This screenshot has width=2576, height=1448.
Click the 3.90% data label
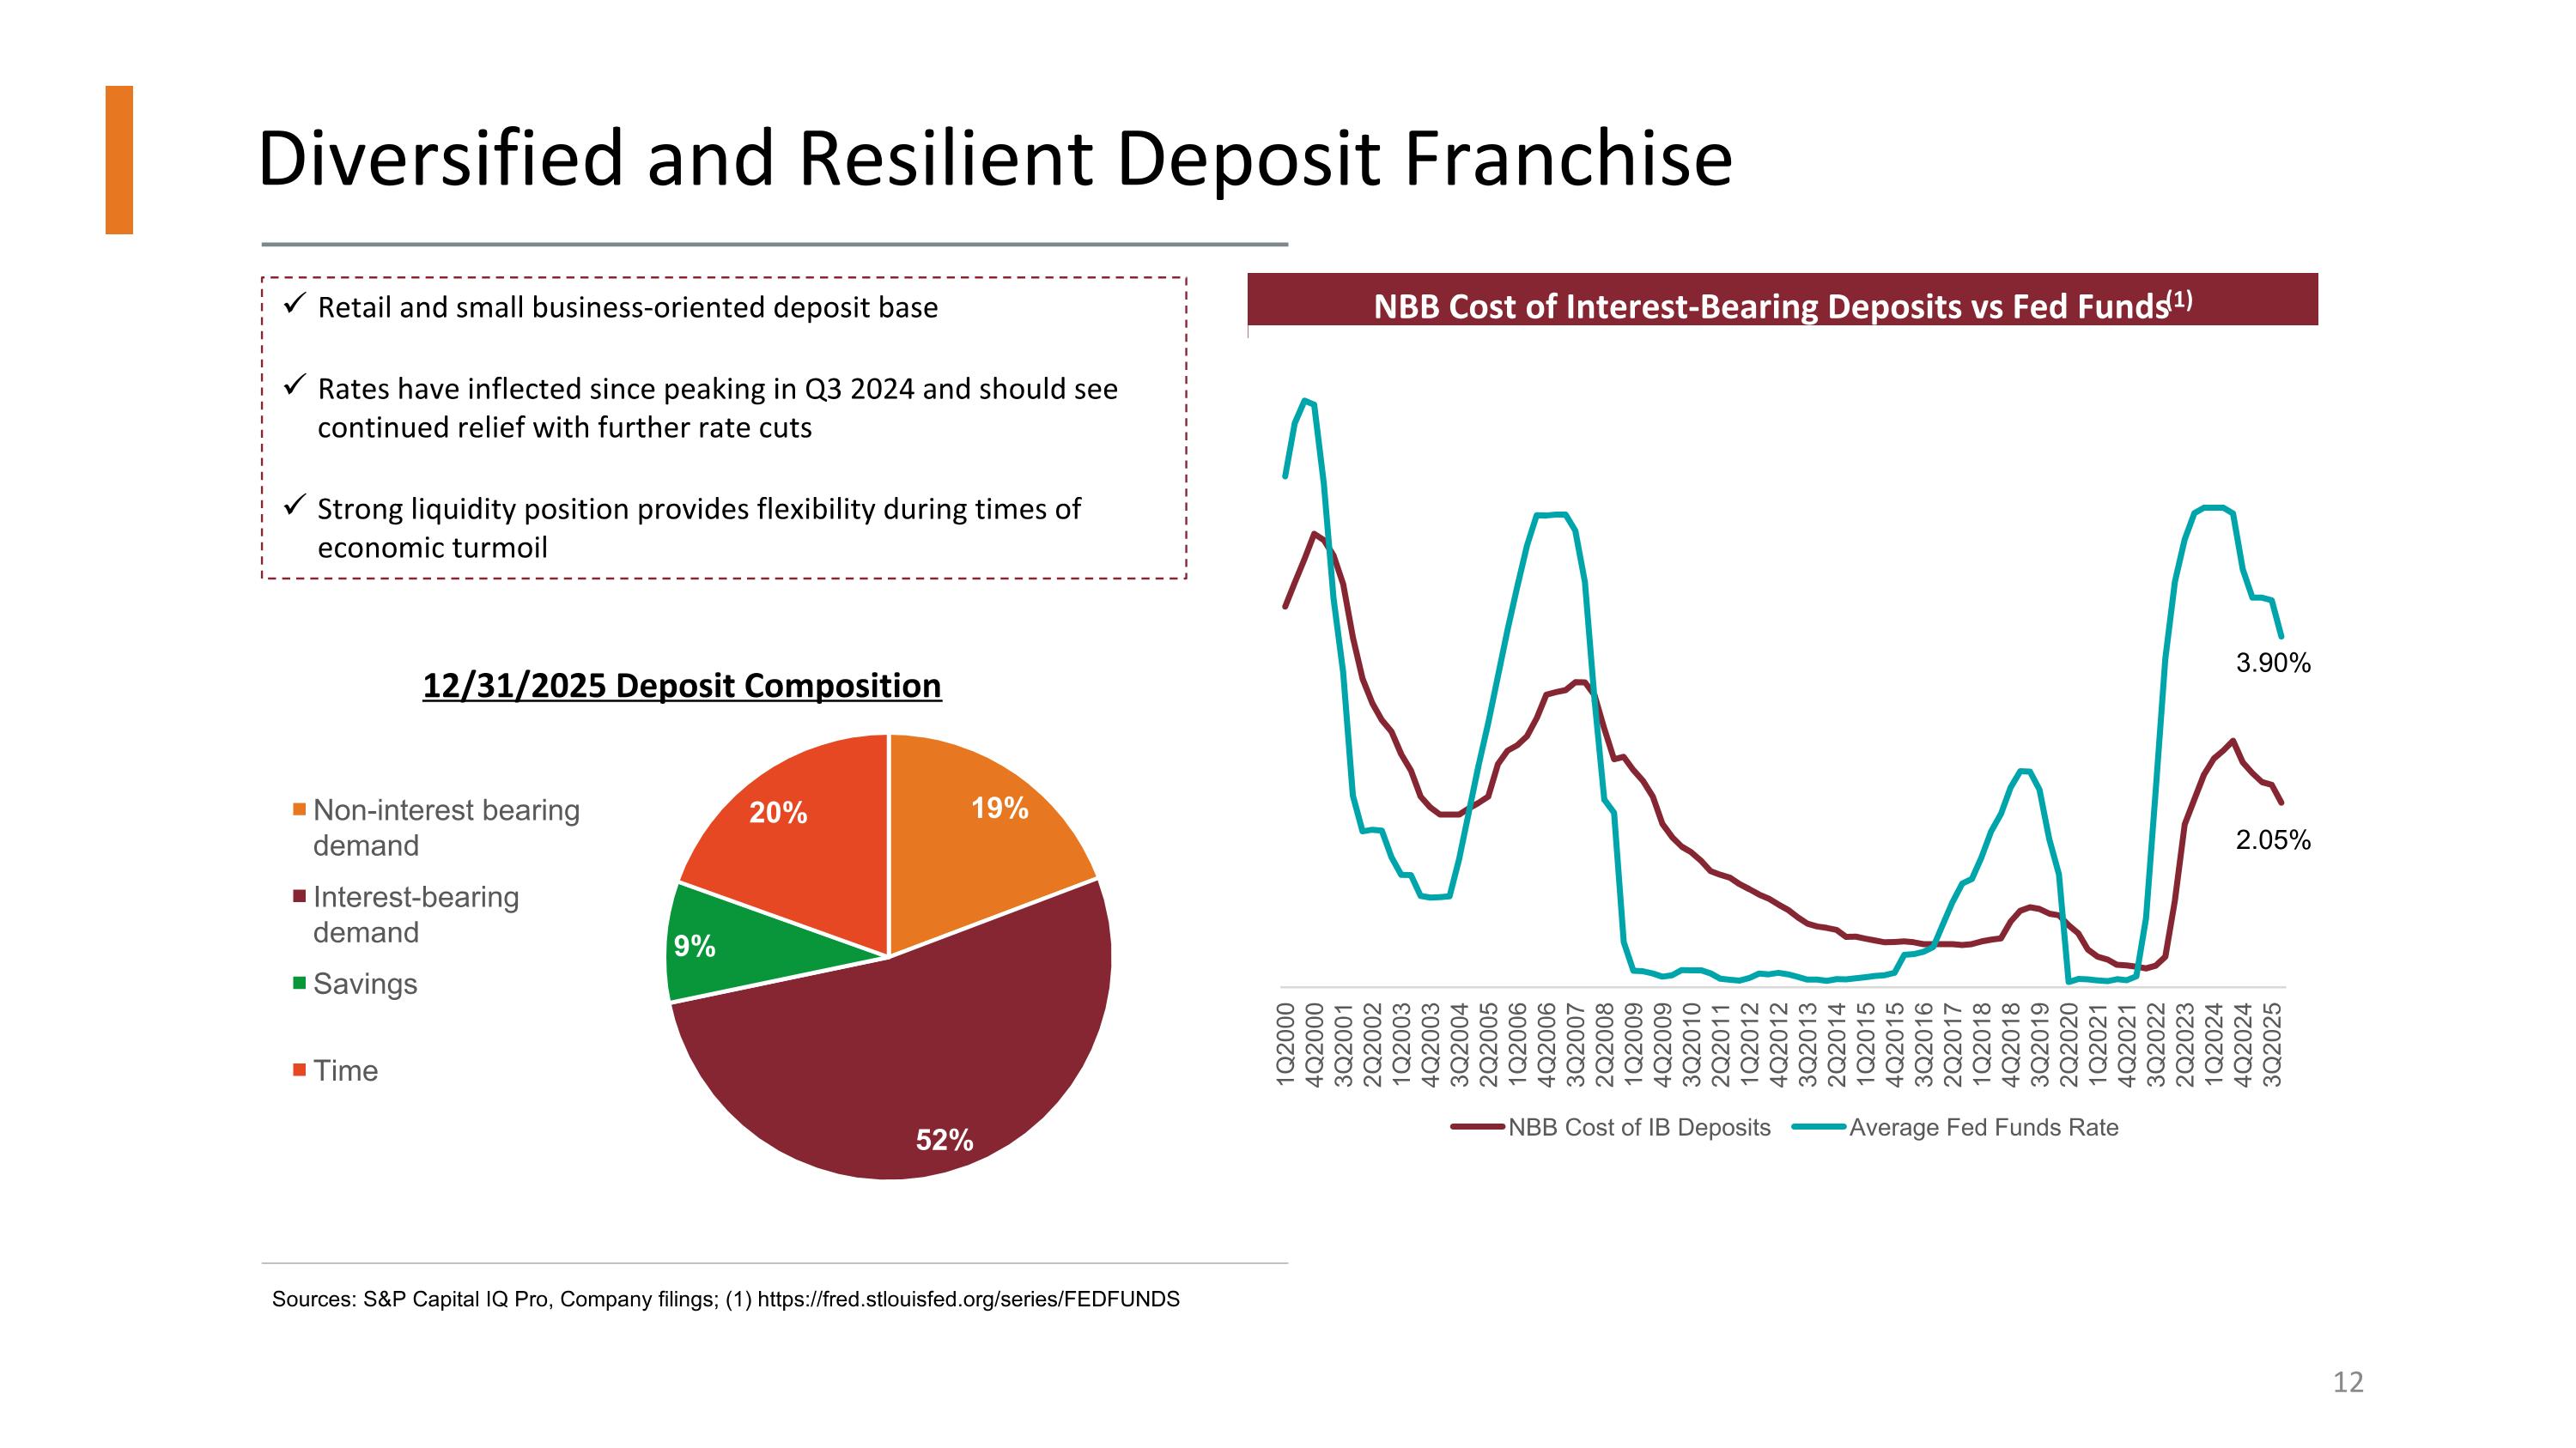(x=2272, y=663)
